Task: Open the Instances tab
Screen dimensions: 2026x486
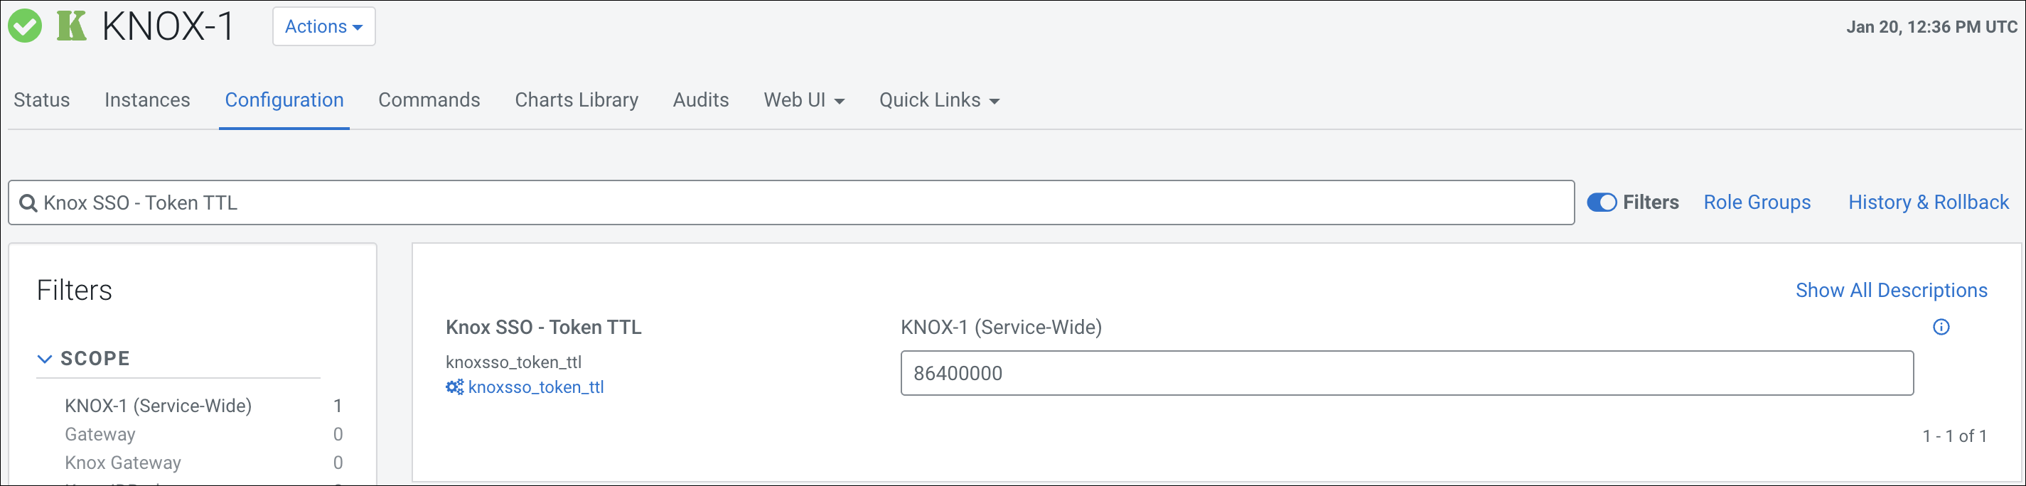Action: [x=147, y=101]
